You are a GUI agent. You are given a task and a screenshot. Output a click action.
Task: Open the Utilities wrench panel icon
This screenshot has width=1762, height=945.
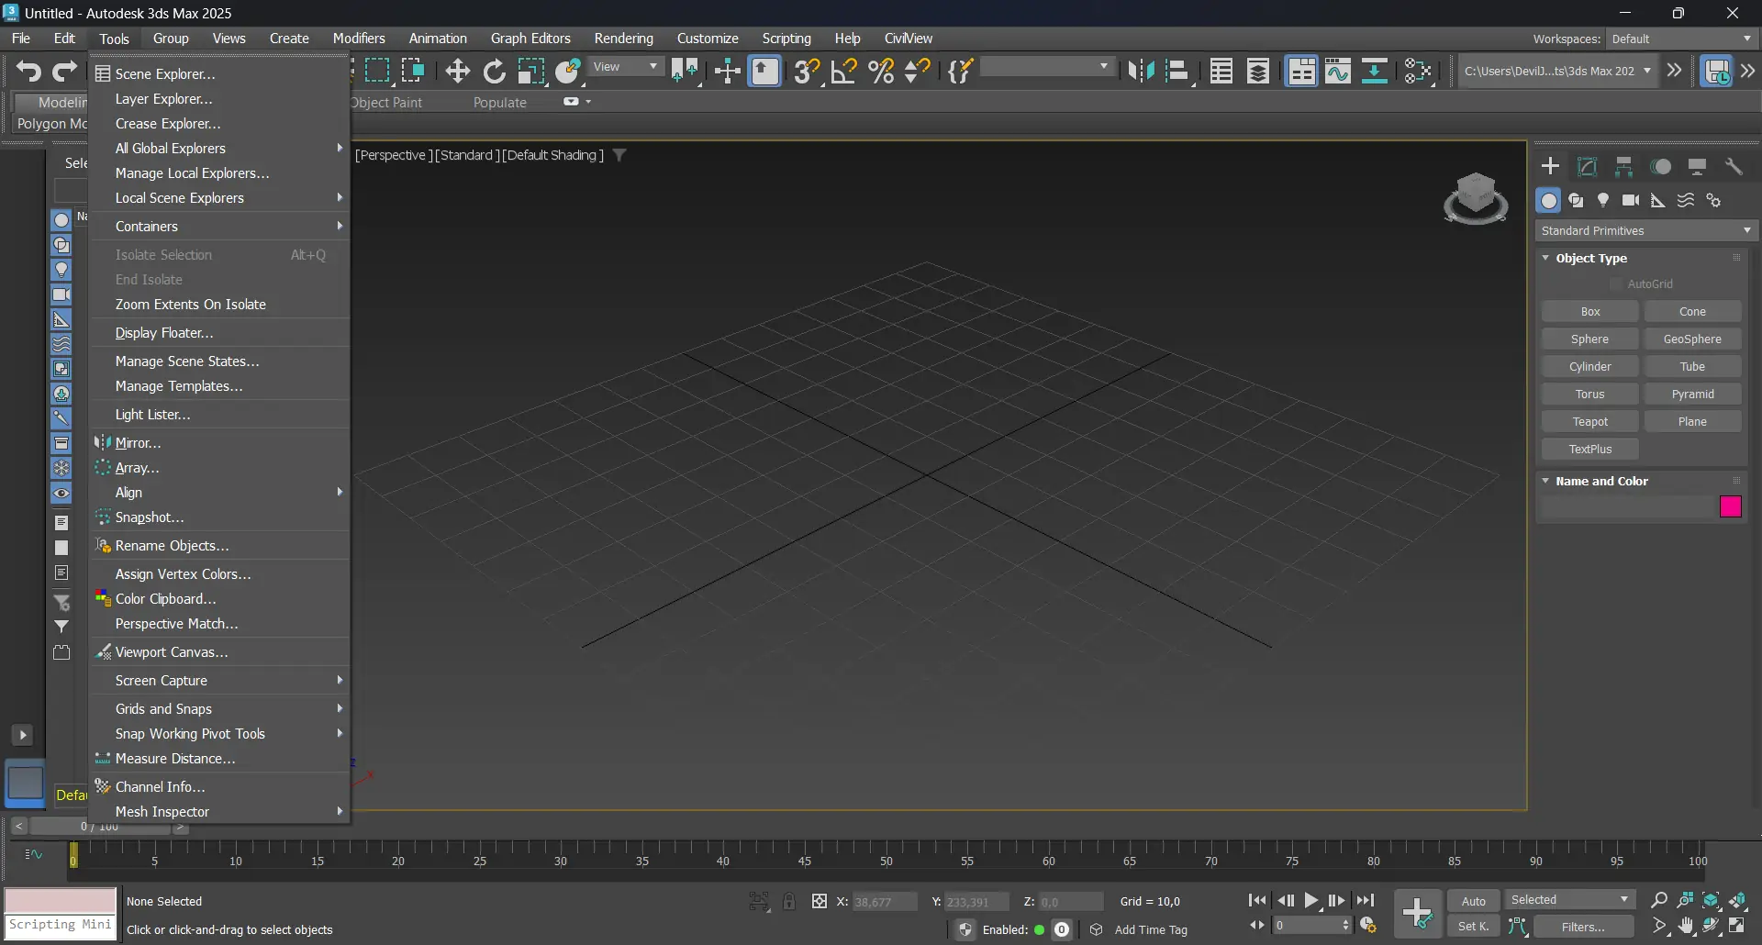pos(1734,167)
